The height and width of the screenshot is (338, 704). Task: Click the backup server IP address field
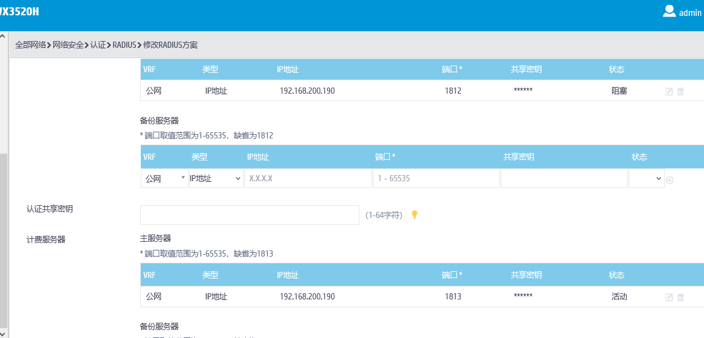(307, 178)
